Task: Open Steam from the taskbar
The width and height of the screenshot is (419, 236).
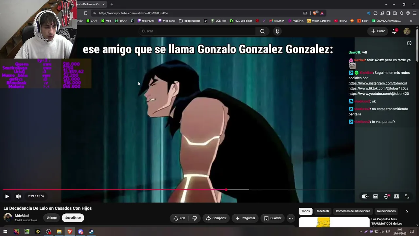Action: click(91, 232)
